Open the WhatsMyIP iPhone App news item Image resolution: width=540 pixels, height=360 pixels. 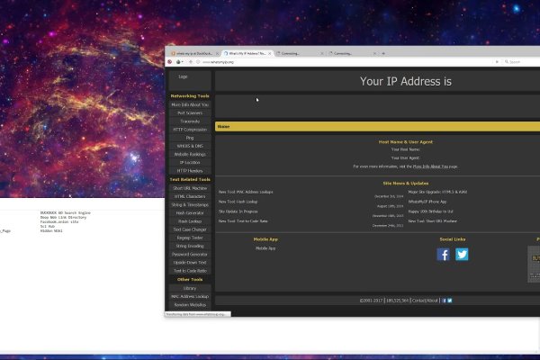coord(427,202)
